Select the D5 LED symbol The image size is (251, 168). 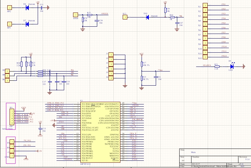tap(232, 67)
